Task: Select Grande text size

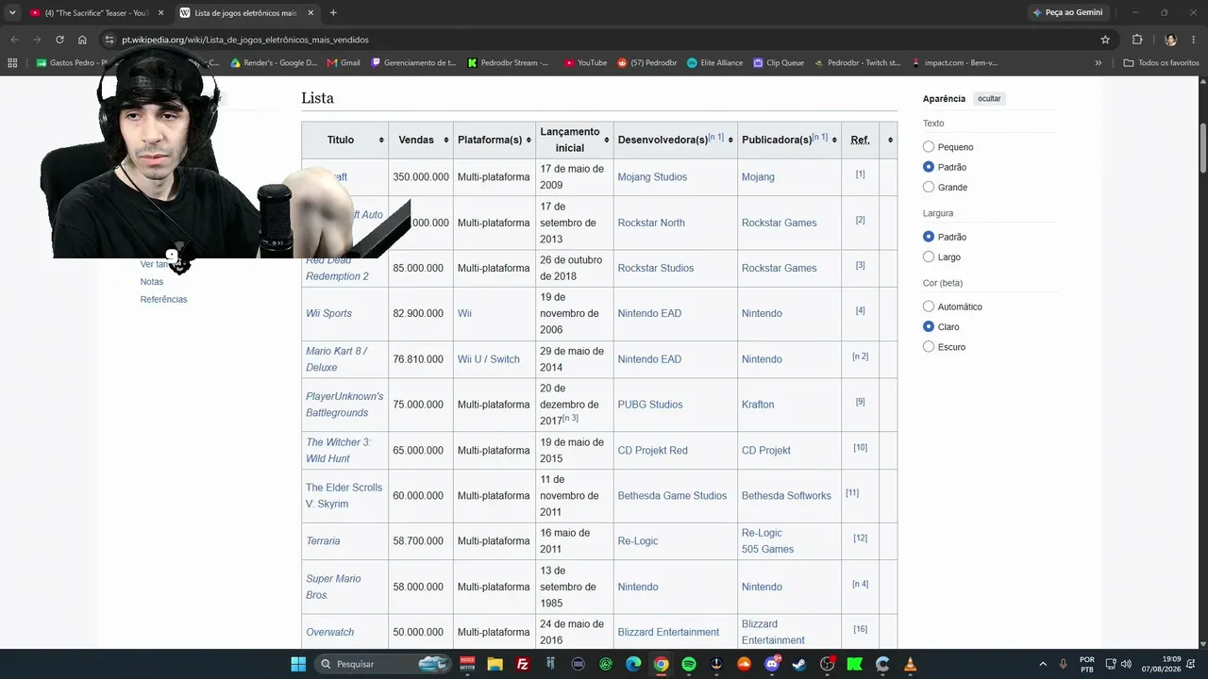Action: click(929, 187)
